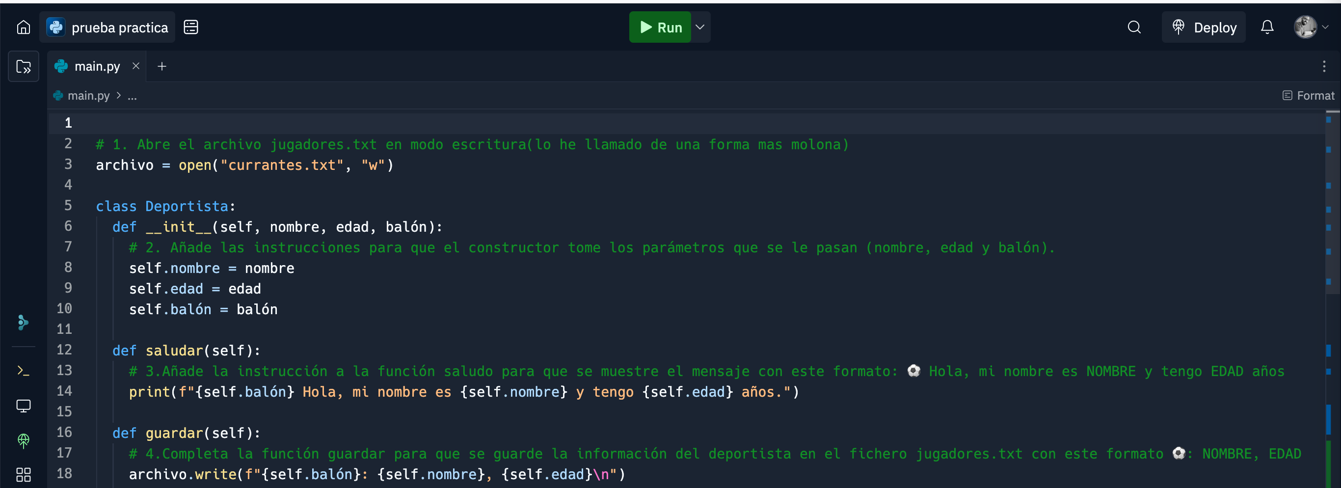
Task: Open the version control icon in sidebar
Action: pyautogui.click(x=24, y=323)
